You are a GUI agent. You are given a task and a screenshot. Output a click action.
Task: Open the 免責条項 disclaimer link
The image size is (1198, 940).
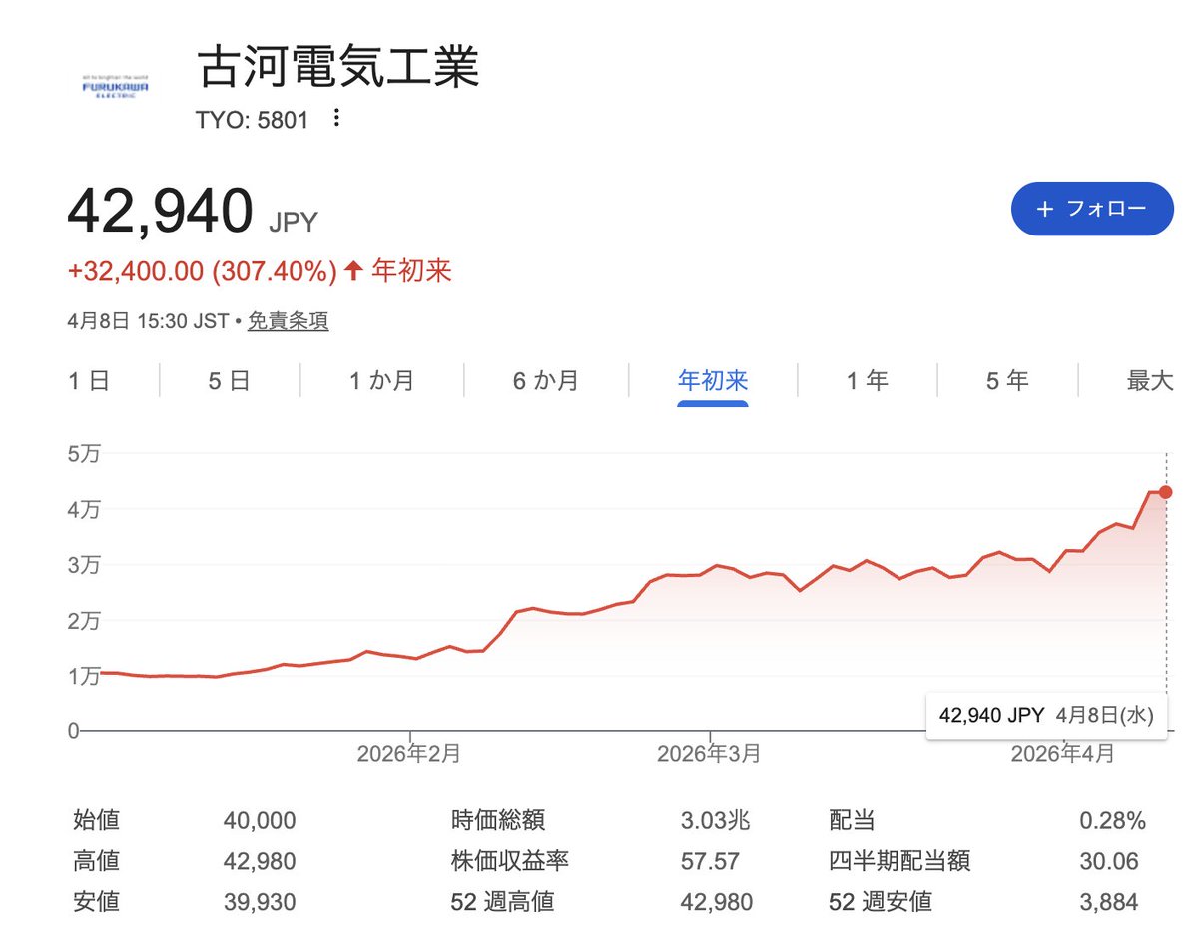pyautogui.click(x=288, y=321)
